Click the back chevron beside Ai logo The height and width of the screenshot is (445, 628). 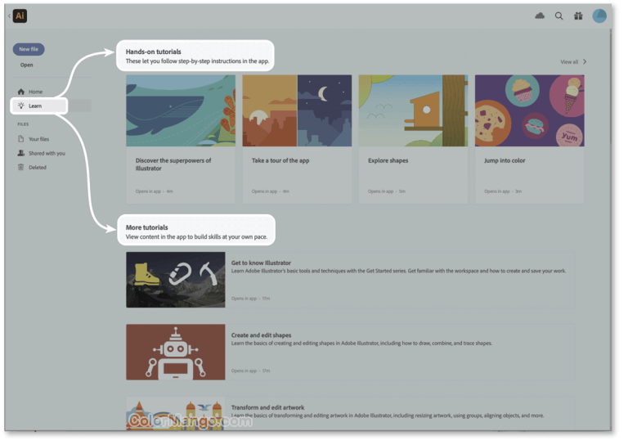9,16
